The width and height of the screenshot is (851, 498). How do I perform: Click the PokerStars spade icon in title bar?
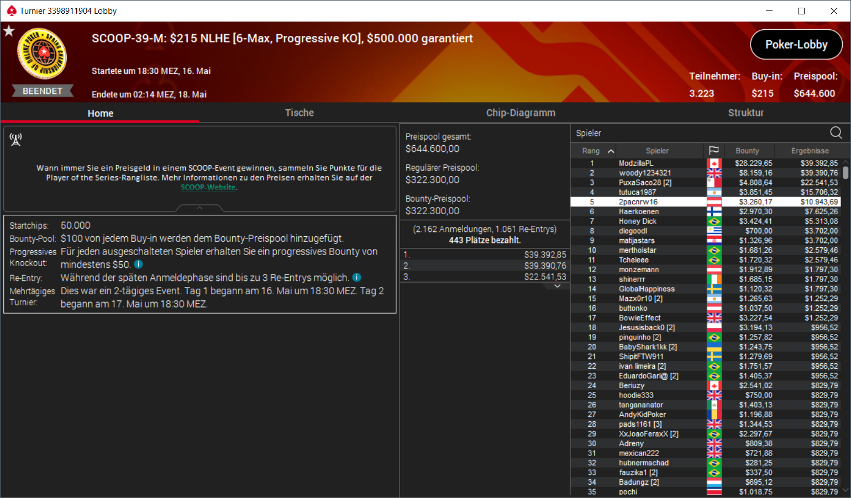tap(12, 10)
